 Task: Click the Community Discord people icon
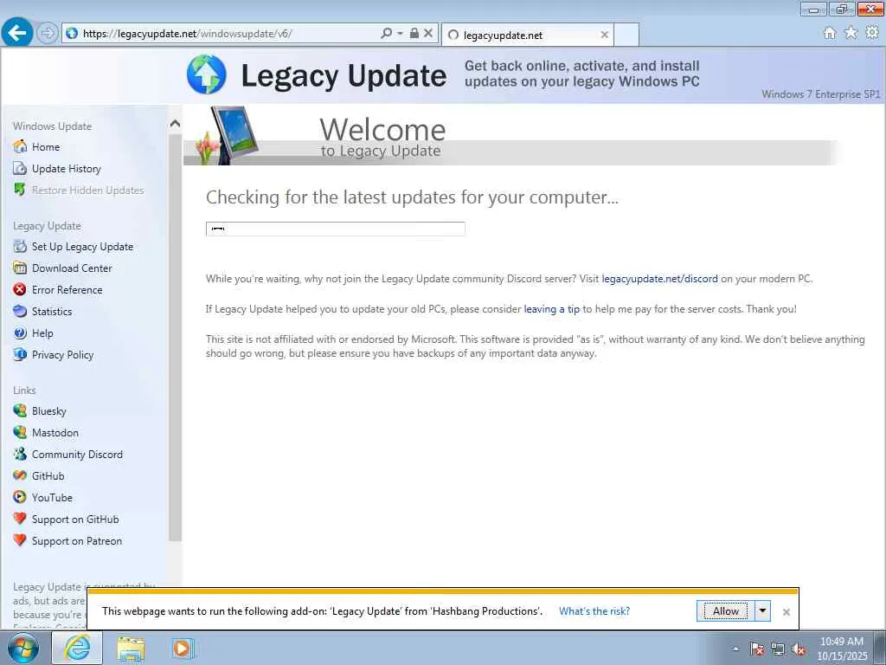pos(20,454)
